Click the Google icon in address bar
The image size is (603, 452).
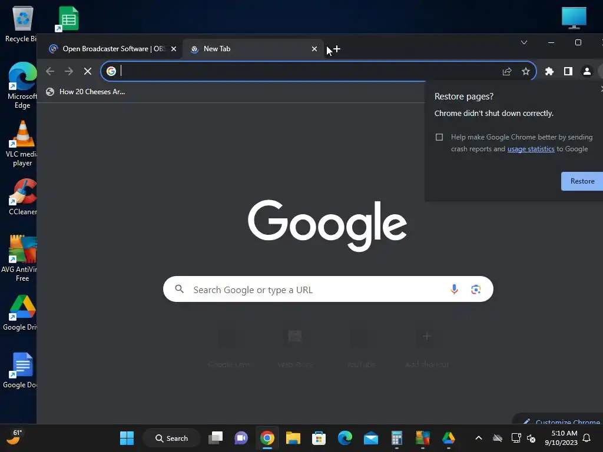click(111, 71)
